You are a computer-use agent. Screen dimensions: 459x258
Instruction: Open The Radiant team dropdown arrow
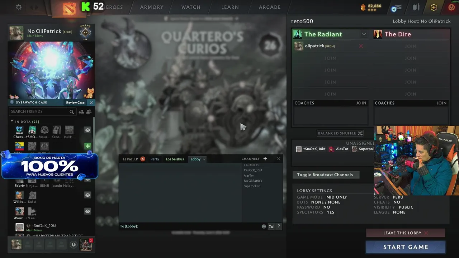(x=364, y=34)
